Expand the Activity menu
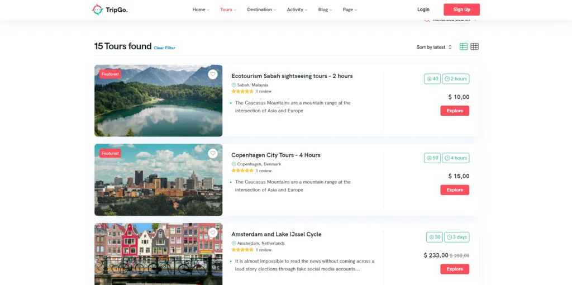The width and height of the screenshot is (572, 285). 297,9
